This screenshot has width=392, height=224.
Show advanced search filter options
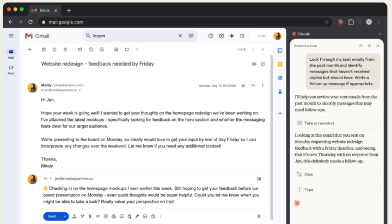click(x=191, y=36)
